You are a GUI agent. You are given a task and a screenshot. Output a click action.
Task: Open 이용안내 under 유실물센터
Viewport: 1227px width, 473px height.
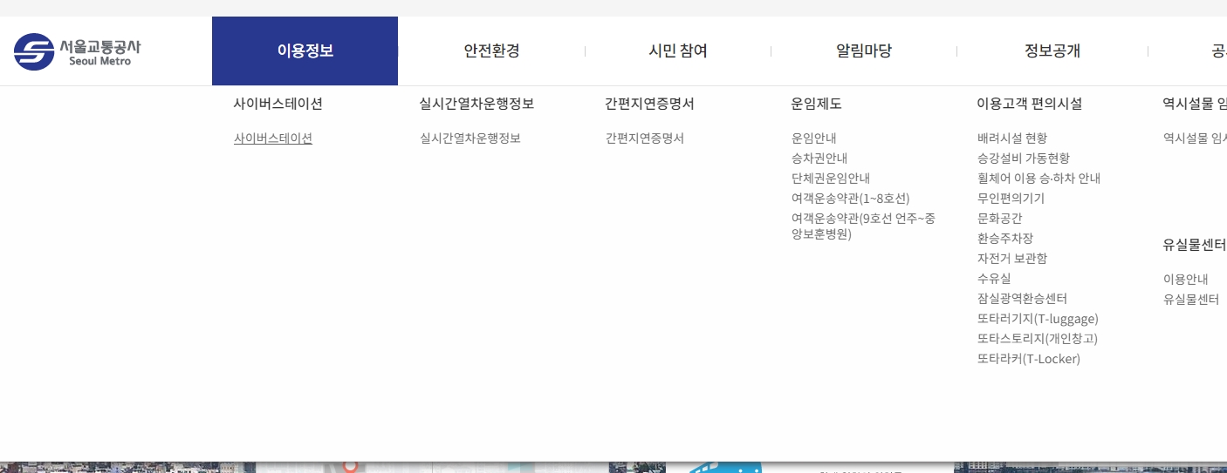1185,279
